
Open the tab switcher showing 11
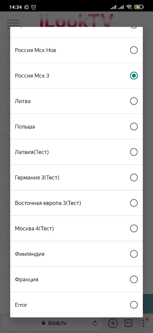[x=128, y=323]
